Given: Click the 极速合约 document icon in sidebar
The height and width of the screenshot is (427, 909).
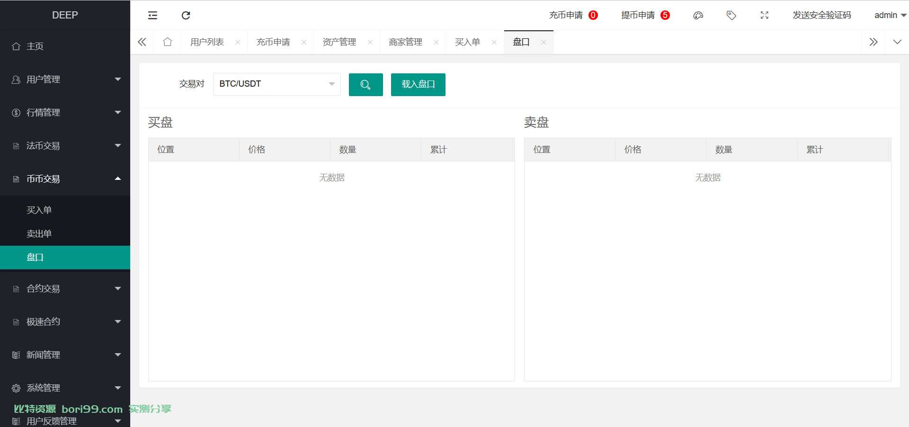Looking at the screenshot, I should [x=16, y=322].
